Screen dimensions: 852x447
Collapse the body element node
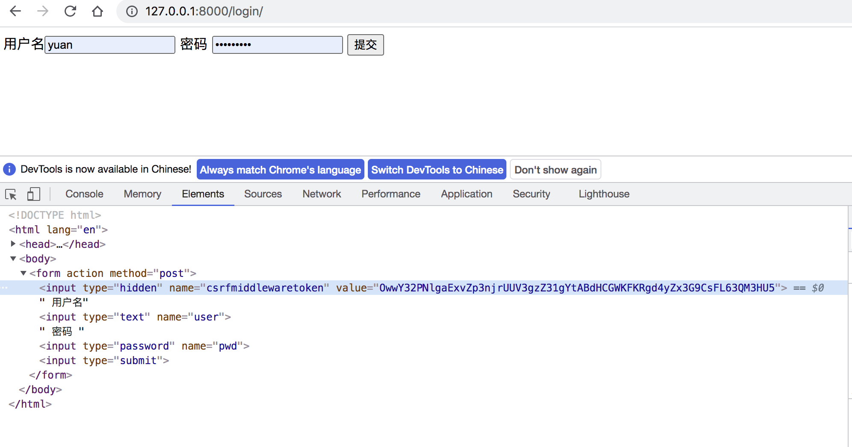point(13,259)
